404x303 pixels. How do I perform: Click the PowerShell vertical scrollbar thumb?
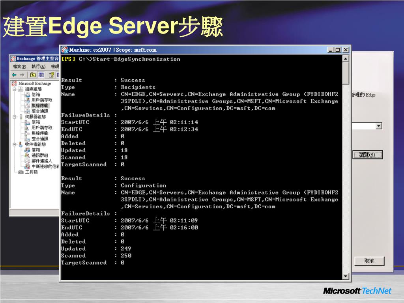[x=346, y=73]
